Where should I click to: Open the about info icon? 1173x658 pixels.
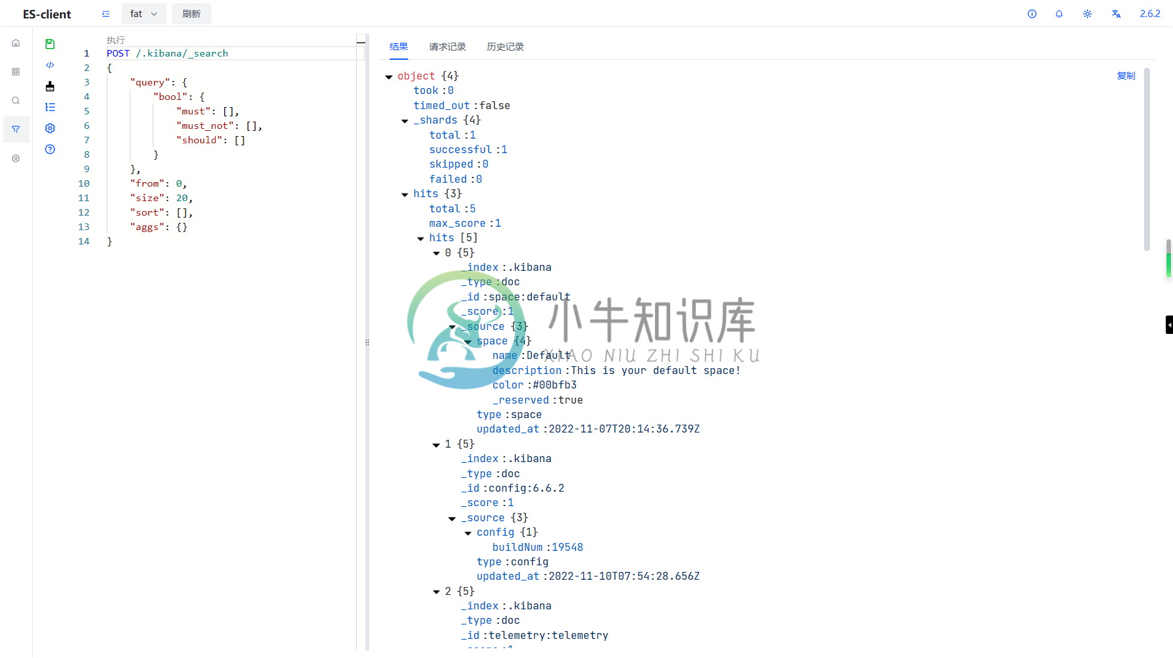1032,14
